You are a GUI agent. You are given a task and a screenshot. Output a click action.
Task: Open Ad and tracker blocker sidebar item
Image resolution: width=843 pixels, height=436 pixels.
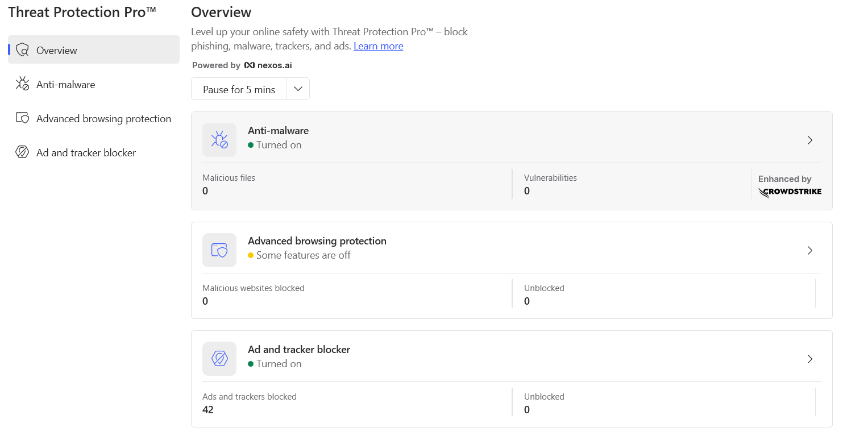click(86, 153)
